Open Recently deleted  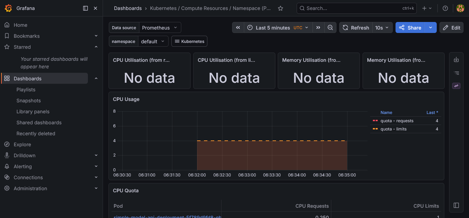point(36,134)
